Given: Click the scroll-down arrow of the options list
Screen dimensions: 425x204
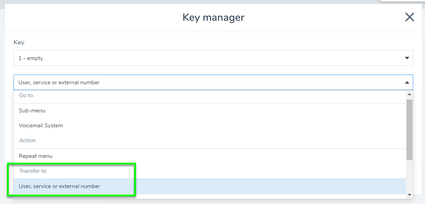Looking at the screenshot, I should (x=409, y=195).
